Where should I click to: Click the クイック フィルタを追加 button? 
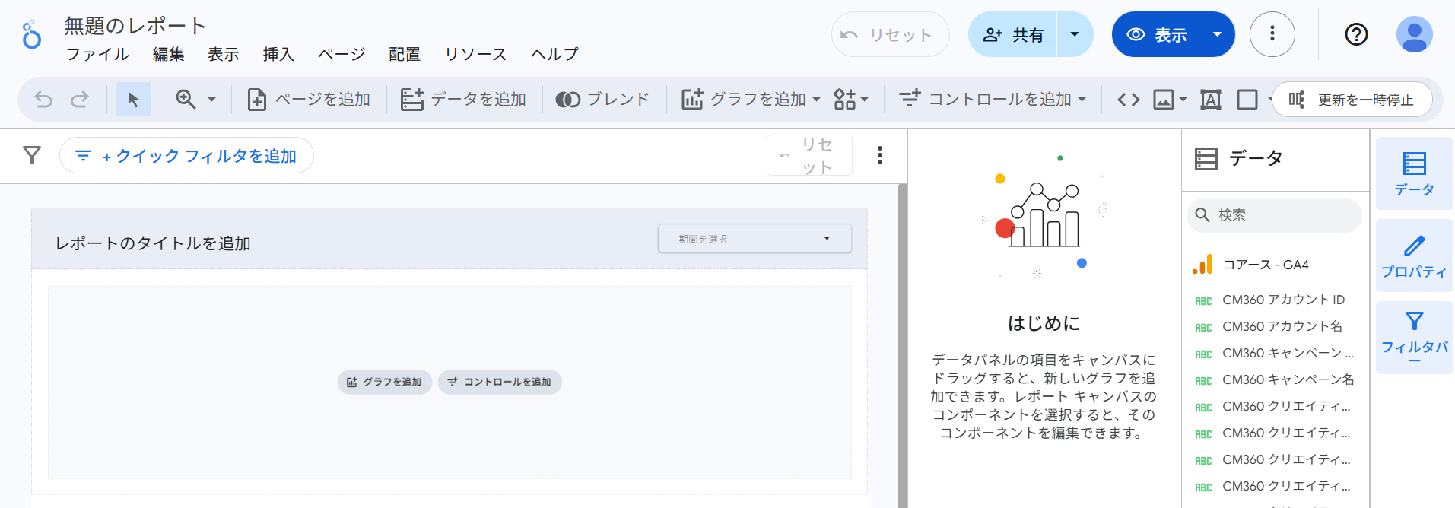[187, 156]
